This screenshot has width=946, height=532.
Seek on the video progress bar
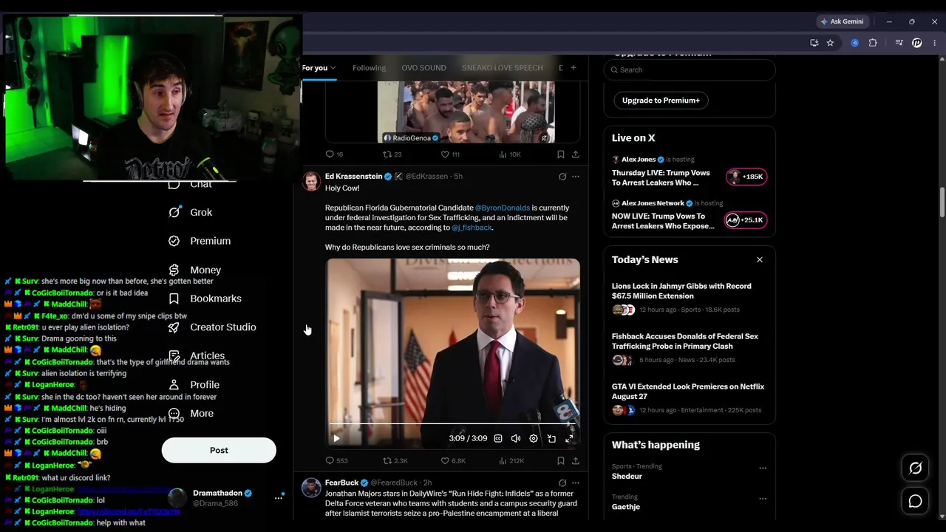453,425
